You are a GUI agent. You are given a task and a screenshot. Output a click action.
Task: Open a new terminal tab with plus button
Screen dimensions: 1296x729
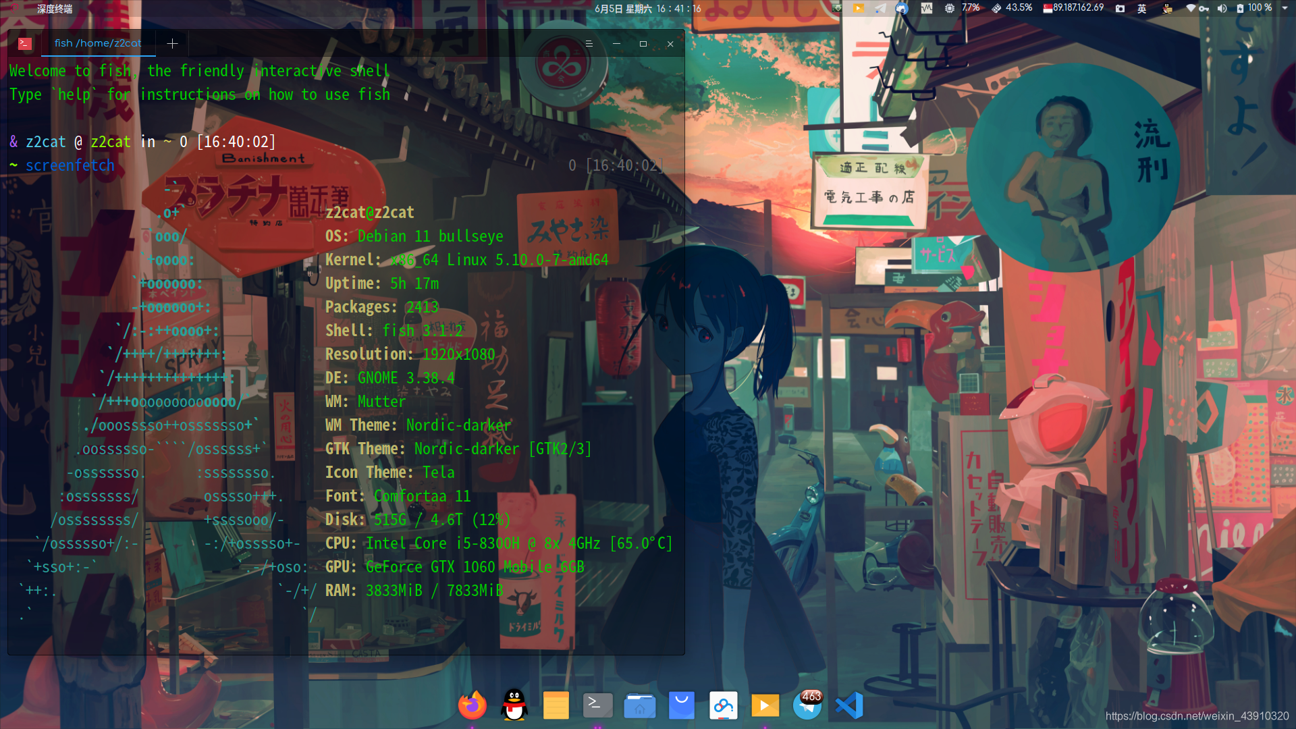tap(172, 43)
